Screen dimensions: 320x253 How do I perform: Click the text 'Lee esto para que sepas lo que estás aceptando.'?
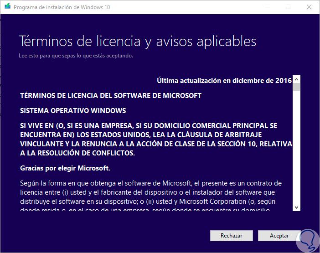[x=76, y=56]
